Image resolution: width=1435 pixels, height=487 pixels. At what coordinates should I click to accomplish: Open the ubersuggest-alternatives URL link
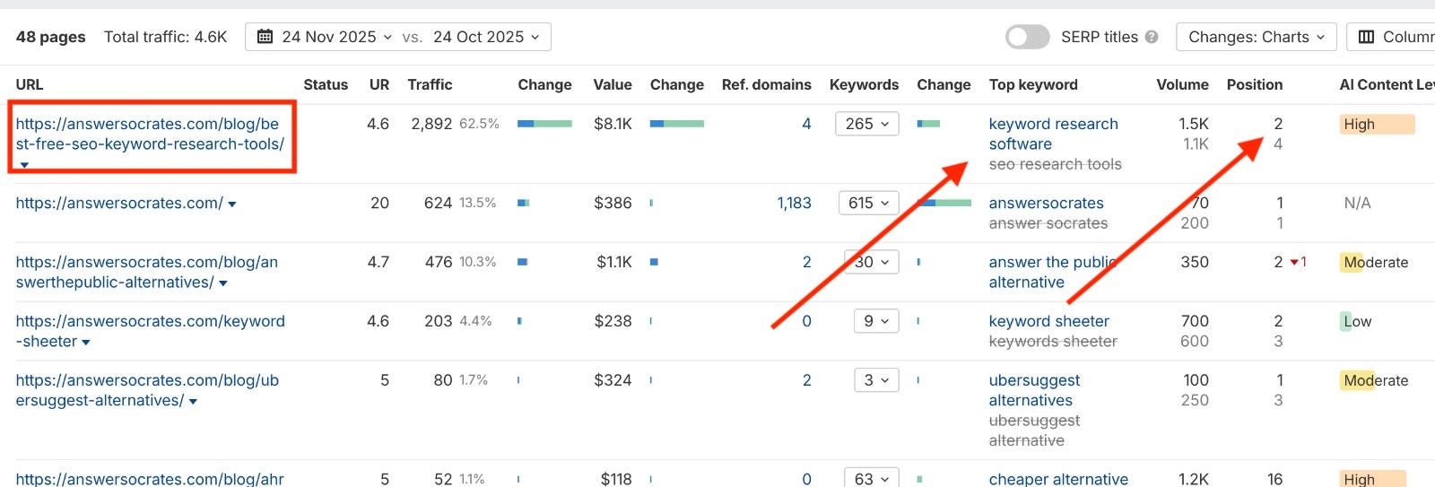[x=147, y=390]
